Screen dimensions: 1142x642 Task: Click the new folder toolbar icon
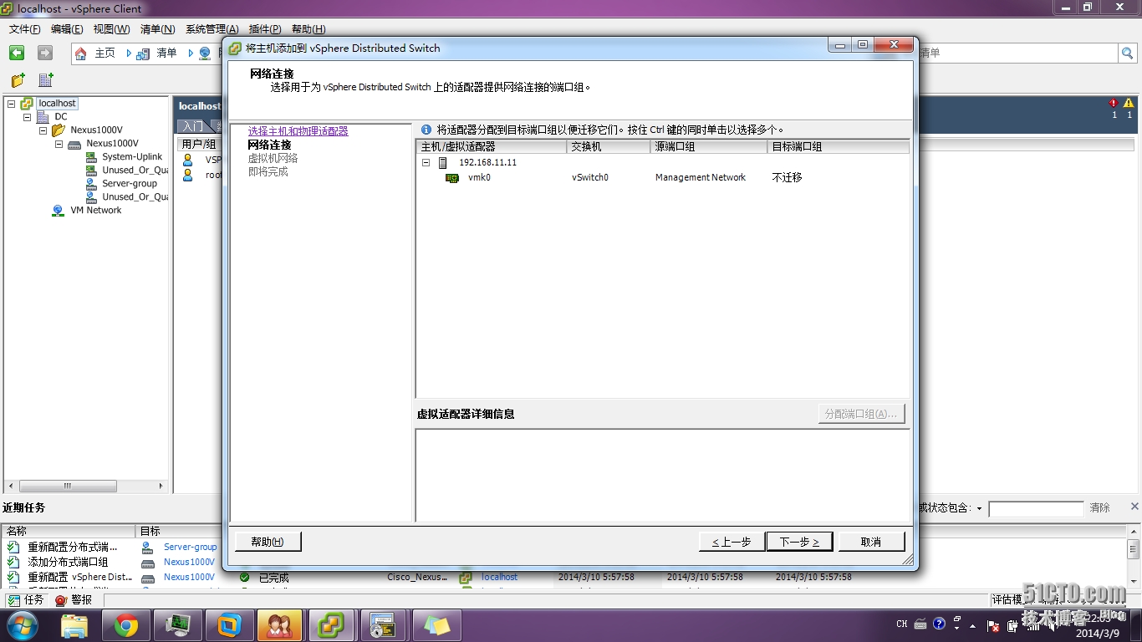coord(18,80)
